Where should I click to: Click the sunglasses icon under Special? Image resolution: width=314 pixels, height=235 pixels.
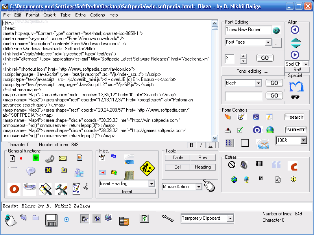click(x=295, y=97)
